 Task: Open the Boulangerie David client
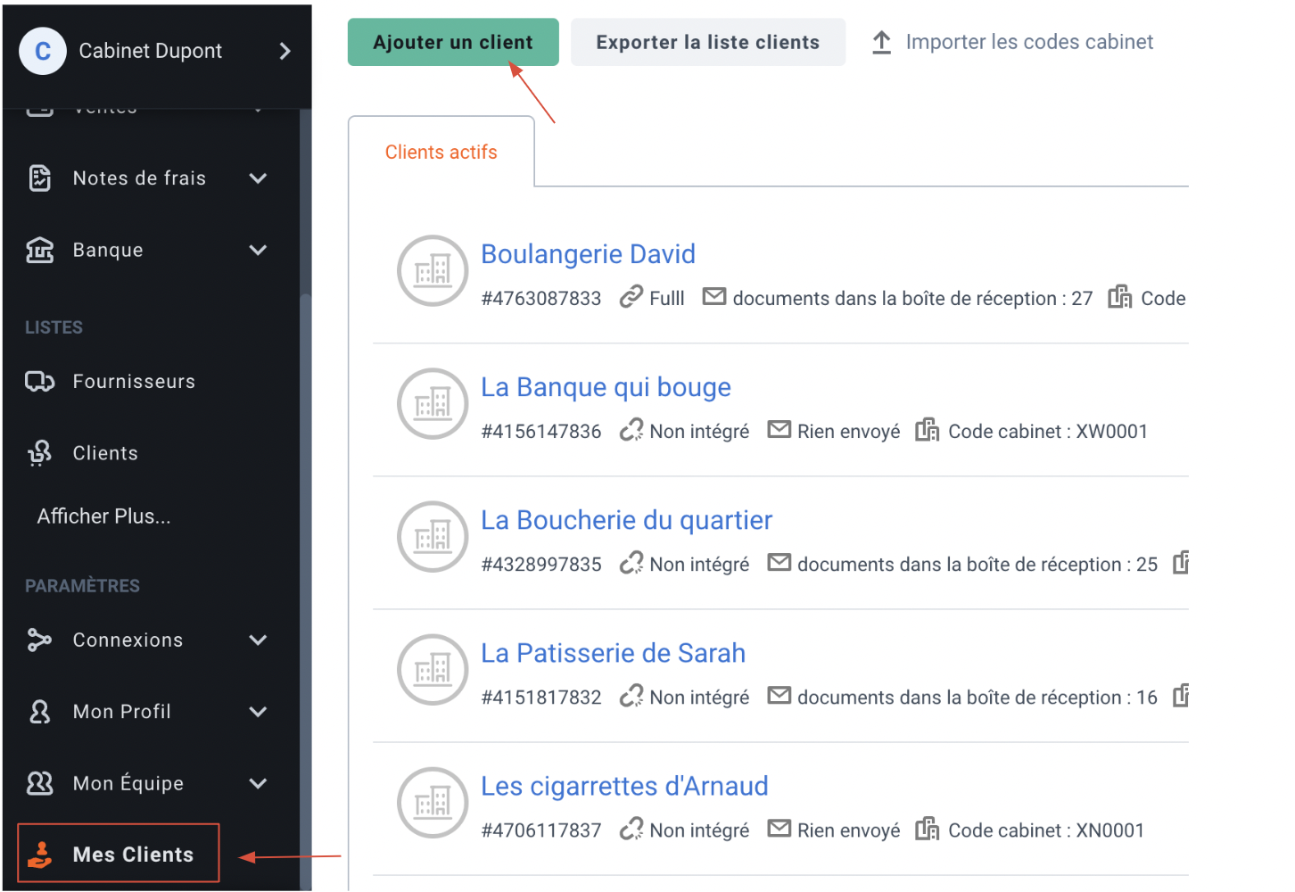(x=588, y=254)
